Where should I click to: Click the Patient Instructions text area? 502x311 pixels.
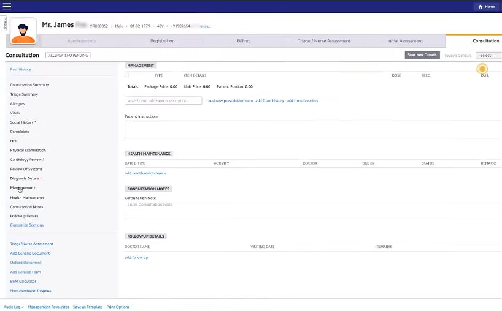313,129
